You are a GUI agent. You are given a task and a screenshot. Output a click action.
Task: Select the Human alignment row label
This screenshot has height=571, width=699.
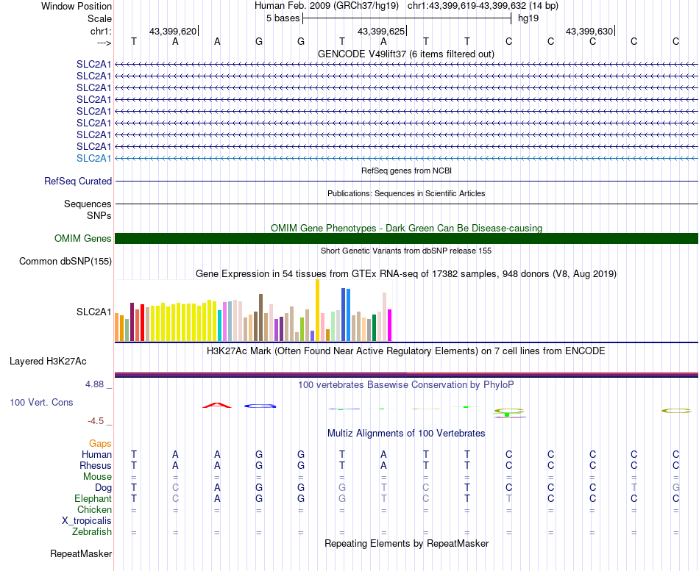[96, 454]
